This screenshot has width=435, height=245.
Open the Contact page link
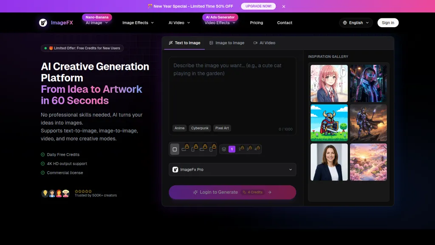tap(285, 23)
